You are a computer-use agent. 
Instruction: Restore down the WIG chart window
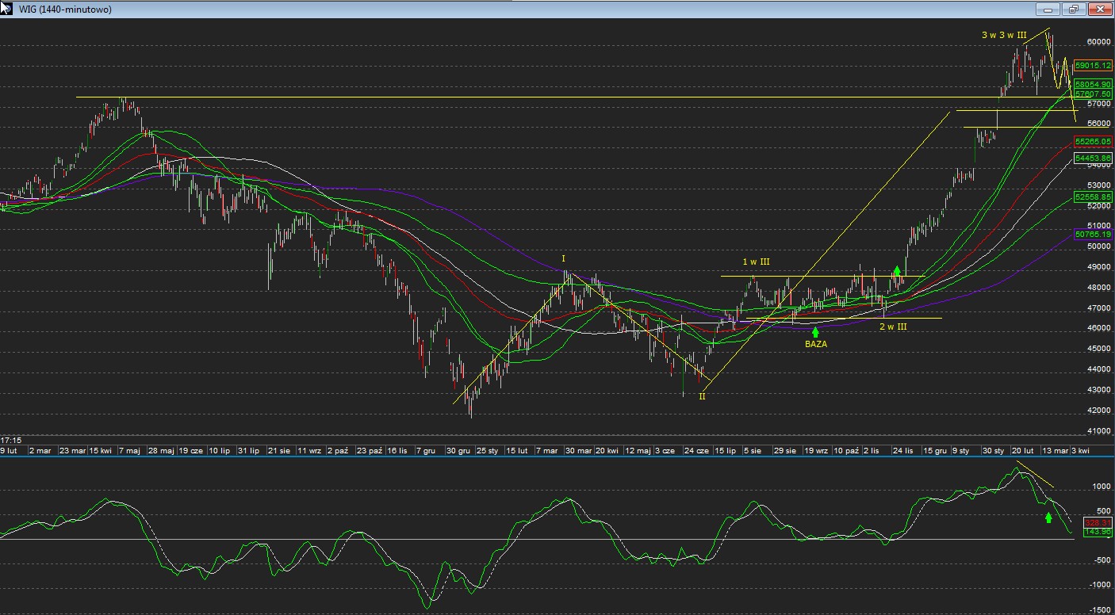[x=1074, y=10]
